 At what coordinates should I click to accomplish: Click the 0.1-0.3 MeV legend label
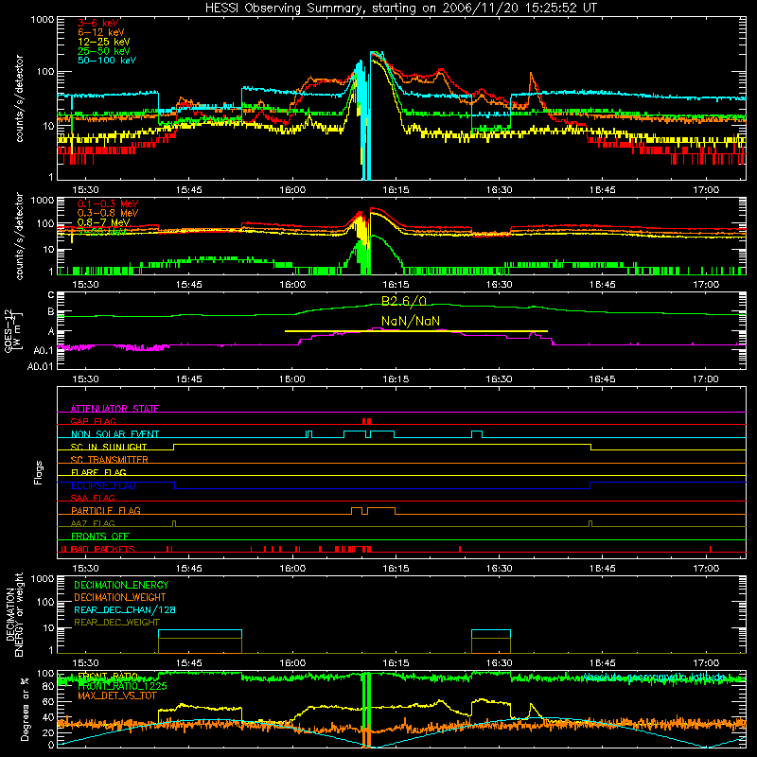pos(108,203)
